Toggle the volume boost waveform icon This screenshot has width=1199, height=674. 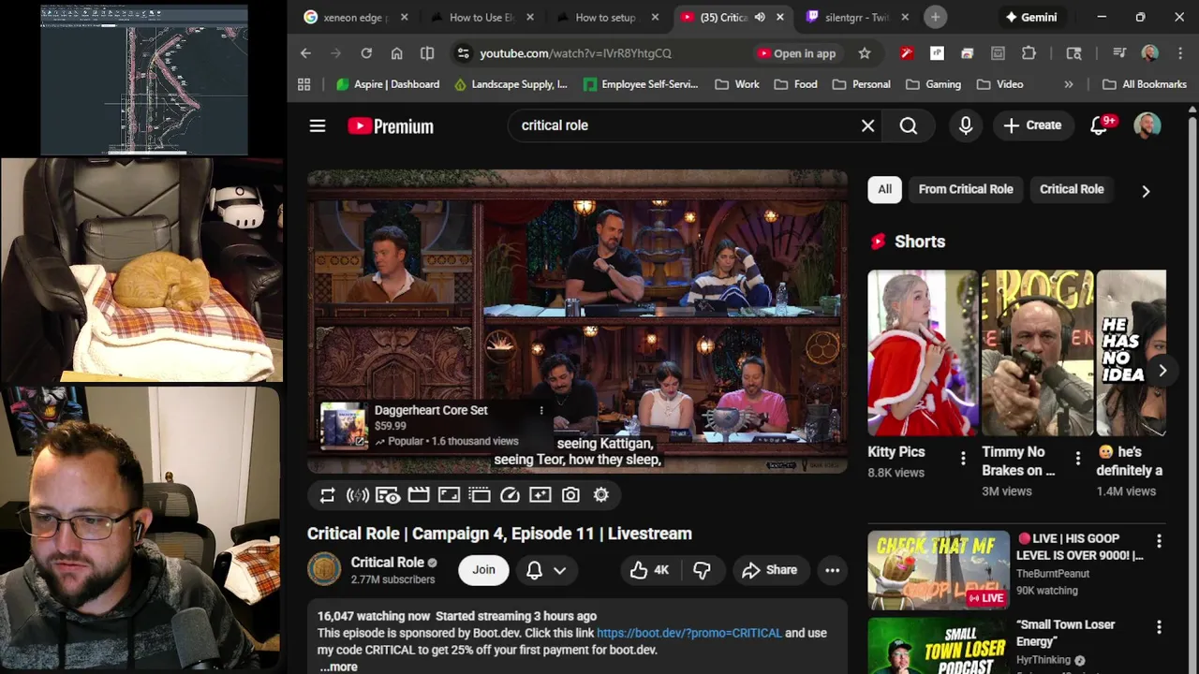(357, 495)
